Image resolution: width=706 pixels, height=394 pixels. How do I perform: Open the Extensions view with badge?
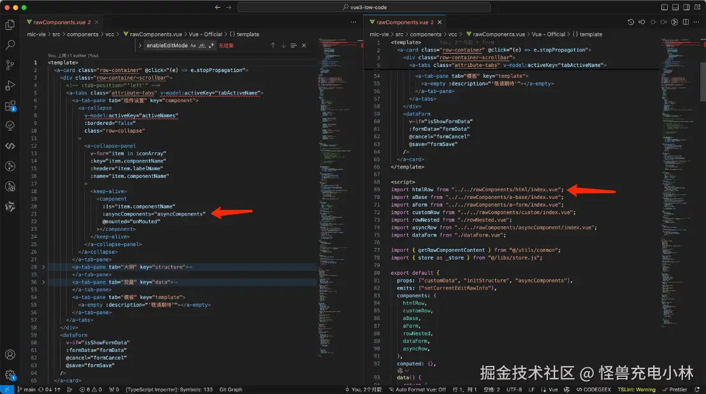pos(10,106)
